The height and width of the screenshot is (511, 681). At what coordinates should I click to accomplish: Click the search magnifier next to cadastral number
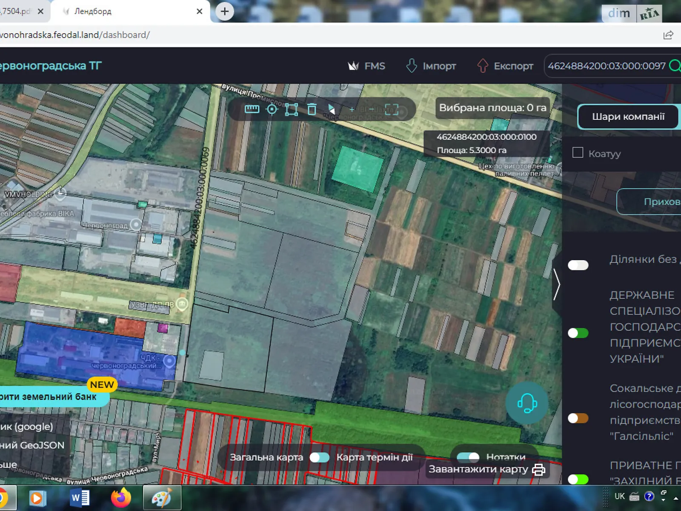[x=675, y=66]
